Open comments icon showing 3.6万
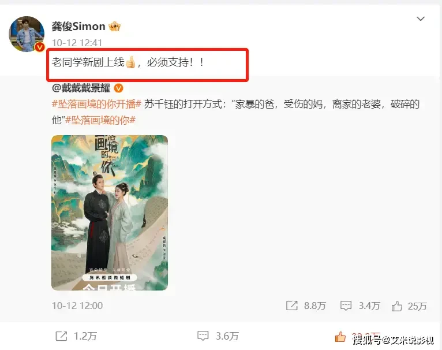442x350 pixels. [203, 336]
